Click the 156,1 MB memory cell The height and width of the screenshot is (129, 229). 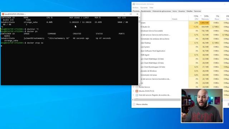[204, 31]
